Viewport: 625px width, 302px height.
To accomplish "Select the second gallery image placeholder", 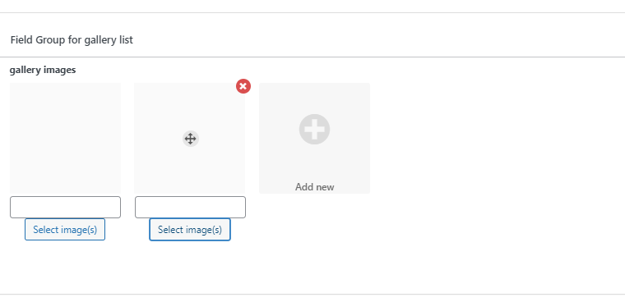I will pyautogui.click(x=190, y=138).
